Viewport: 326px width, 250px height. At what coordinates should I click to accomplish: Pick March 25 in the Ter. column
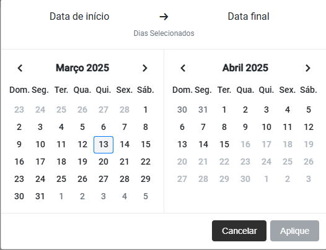tap(61, 179)
